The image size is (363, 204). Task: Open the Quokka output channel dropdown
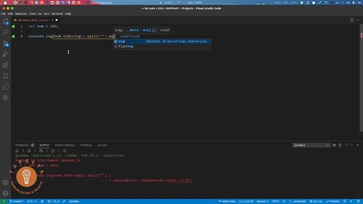coord(311,145)
